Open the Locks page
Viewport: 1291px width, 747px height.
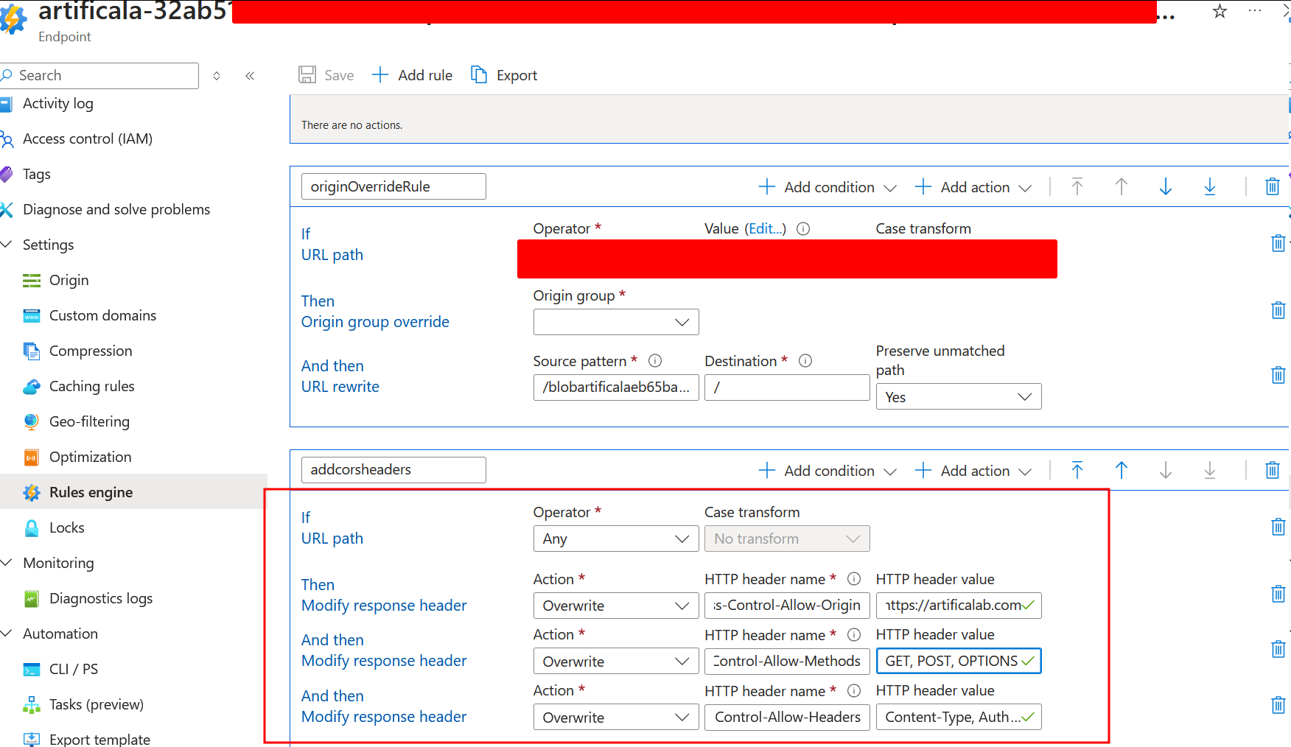click(66, 528)
